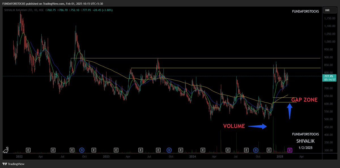Screen dimensions: 340x168
Task: Click the red VOLUME text annotation
Action: point(234,126)
